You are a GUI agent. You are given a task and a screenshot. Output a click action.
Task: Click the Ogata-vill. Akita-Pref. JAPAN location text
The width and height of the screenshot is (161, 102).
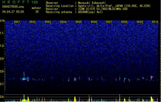tap(114, 6)
